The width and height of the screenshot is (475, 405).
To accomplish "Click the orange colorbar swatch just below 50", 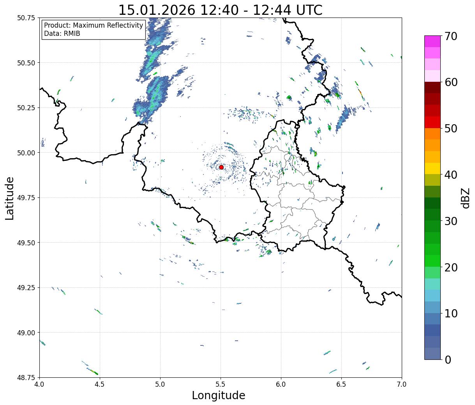I will click(x=433, y=134).
